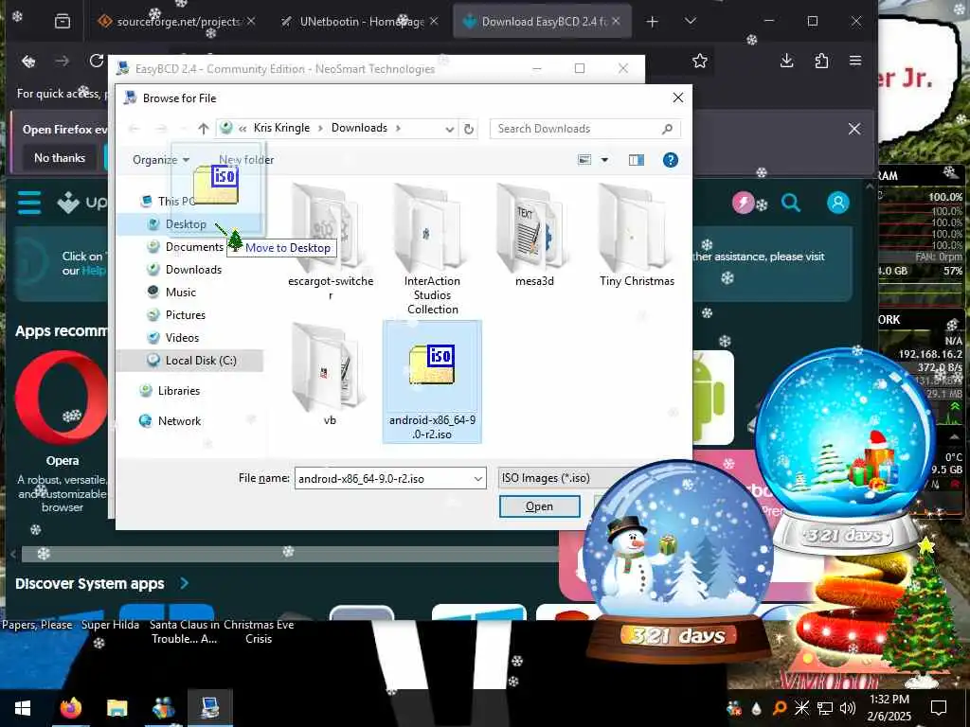Image resolution: width=970 pixels, height=727 pixels.
Task: Open Firefox View icon in tab bar
Action: (x=63, y=22)
